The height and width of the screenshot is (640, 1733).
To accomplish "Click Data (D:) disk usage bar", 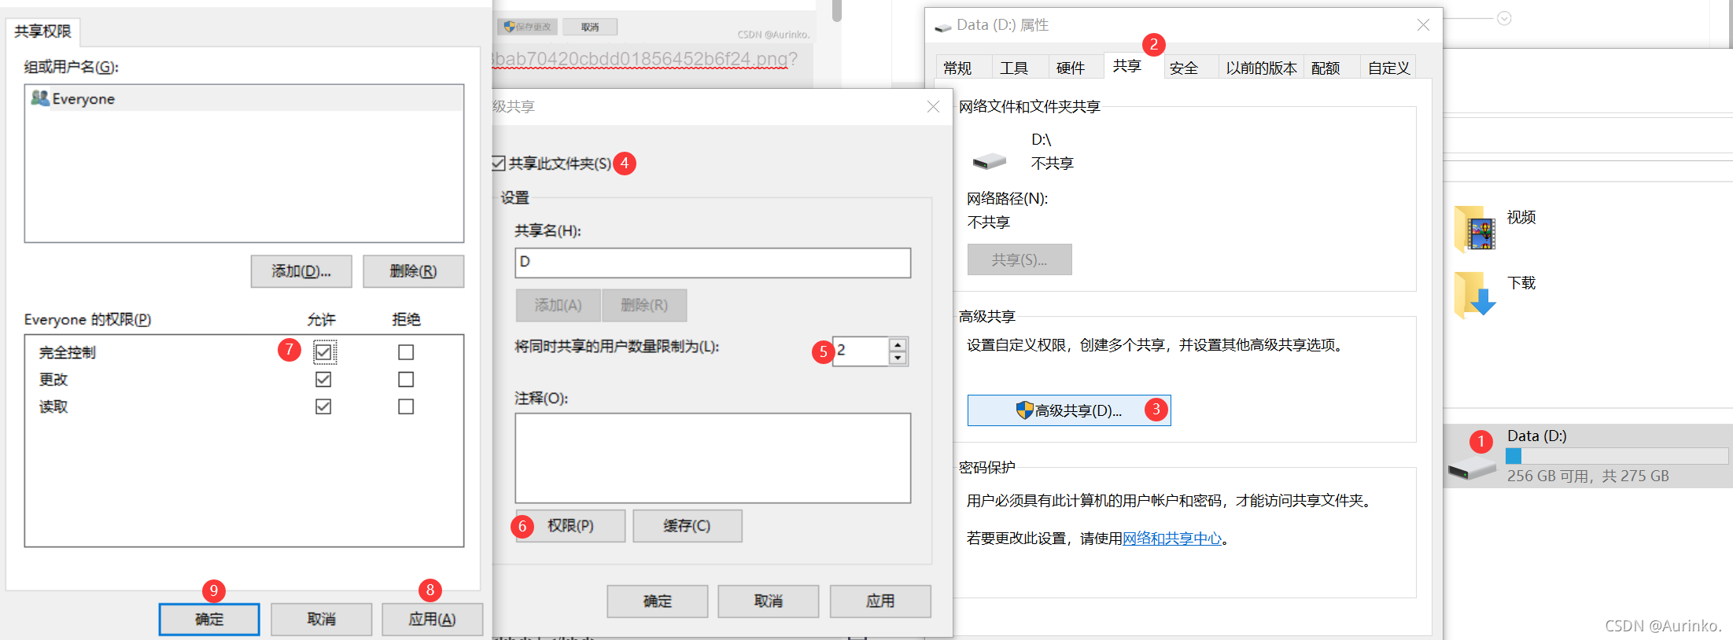I will click(x=1617, y=456).
